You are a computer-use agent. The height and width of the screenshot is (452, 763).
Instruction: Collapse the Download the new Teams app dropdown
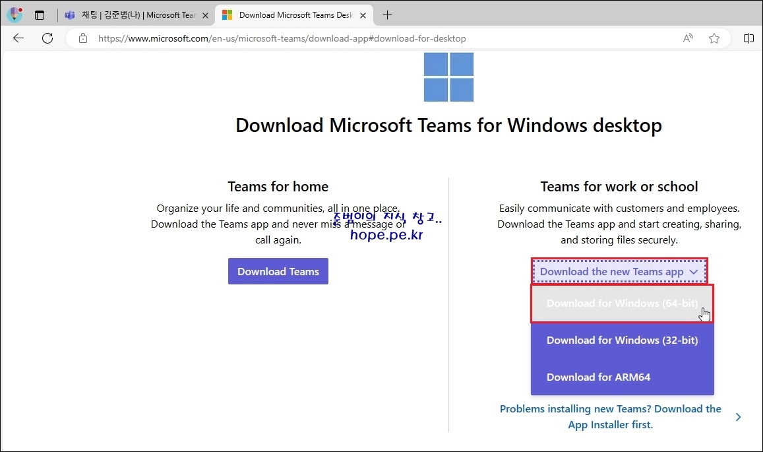click(619, 271)
